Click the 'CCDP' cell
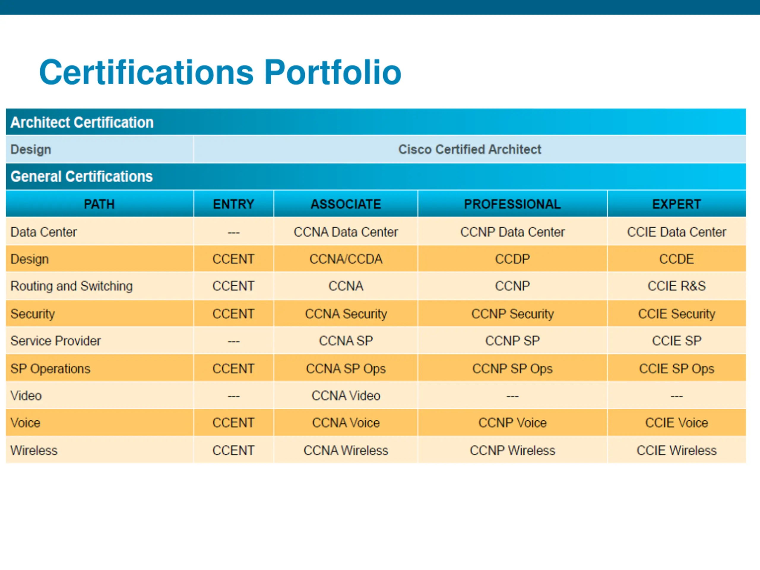The width and height of the screenshot is (760, 570). (512, 259)
